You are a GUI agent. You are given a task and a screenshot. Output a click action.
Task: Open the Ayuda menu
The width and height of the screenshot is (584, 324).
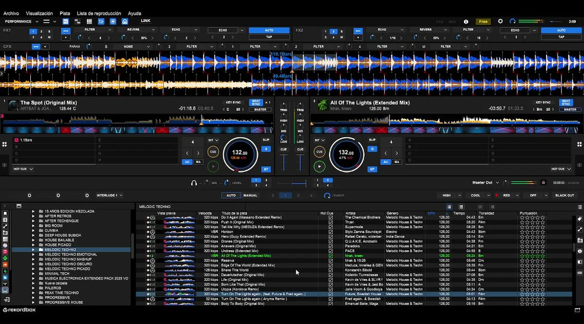(134, 13)
